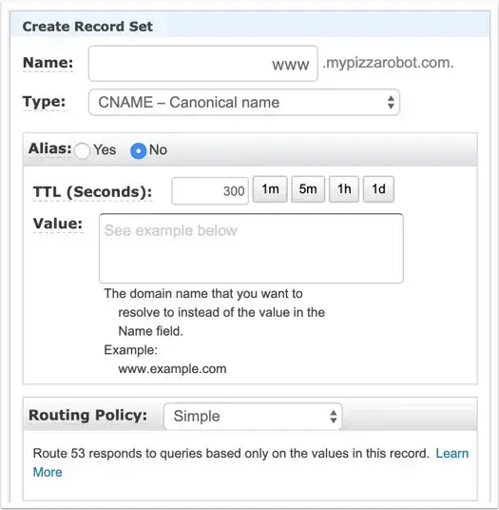Open the Routing Policy dropdown showing Simple

(x=253, y=416)
